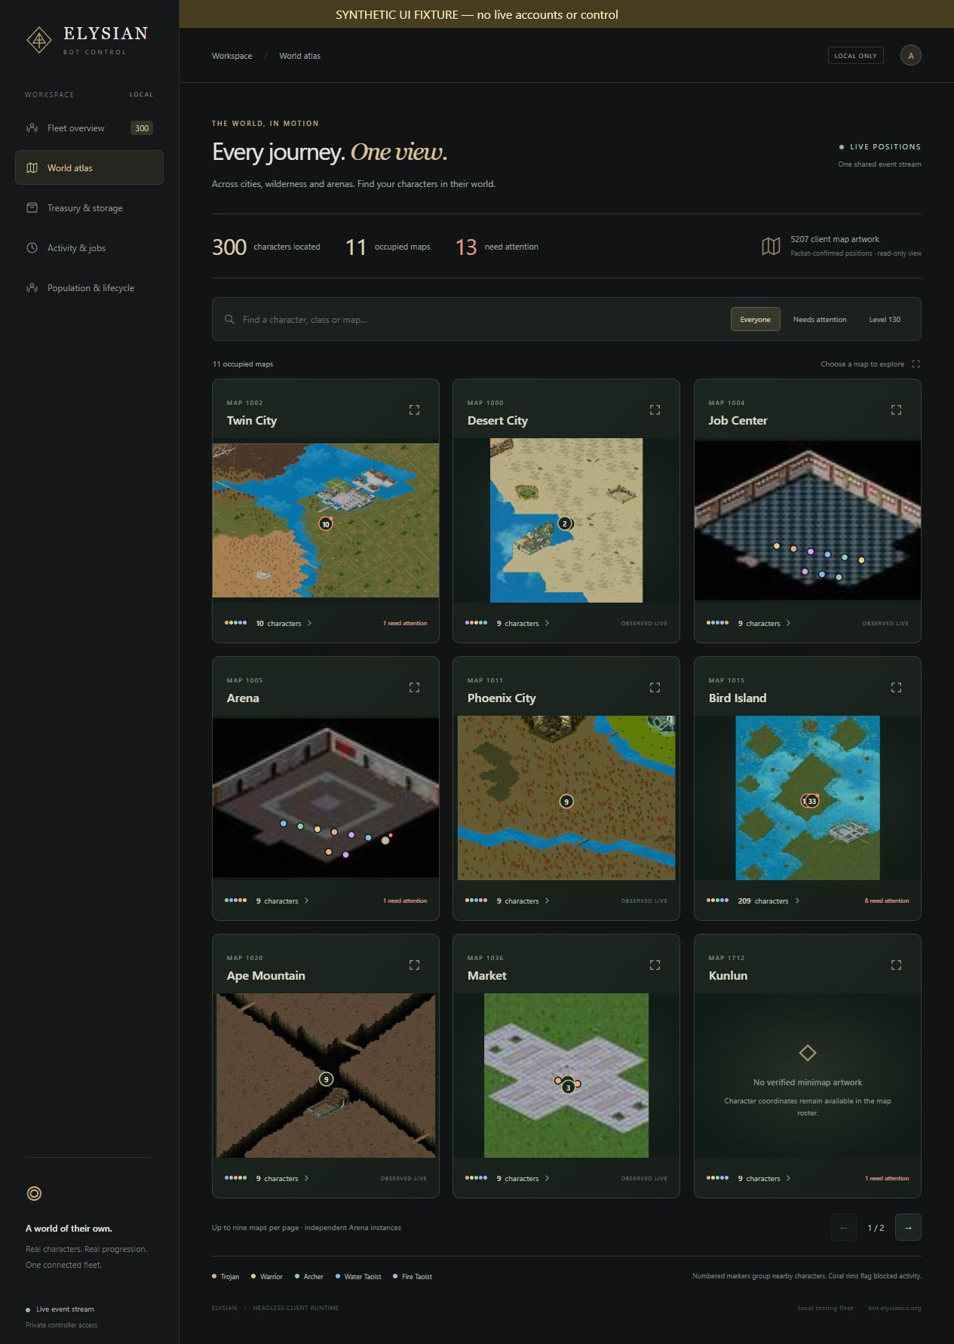Click the concentric ring icon in sidebar footer
954x1344 pixels.
pyautogui.click(x=34, y=1193)
